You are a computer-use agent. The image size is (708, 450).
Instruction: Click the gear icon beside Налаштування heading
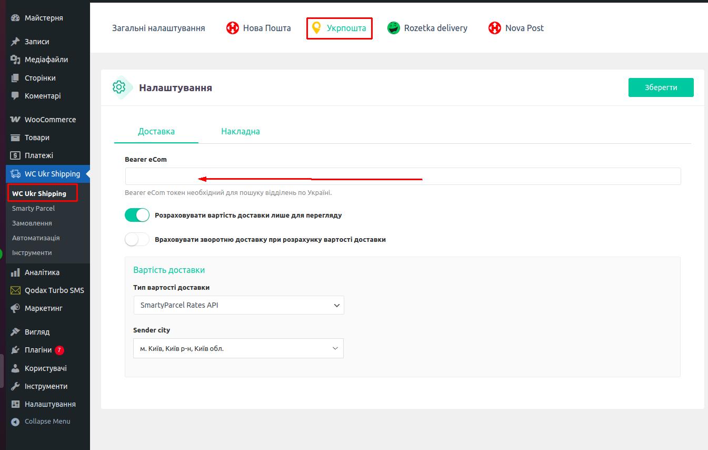tap(119, 87)
